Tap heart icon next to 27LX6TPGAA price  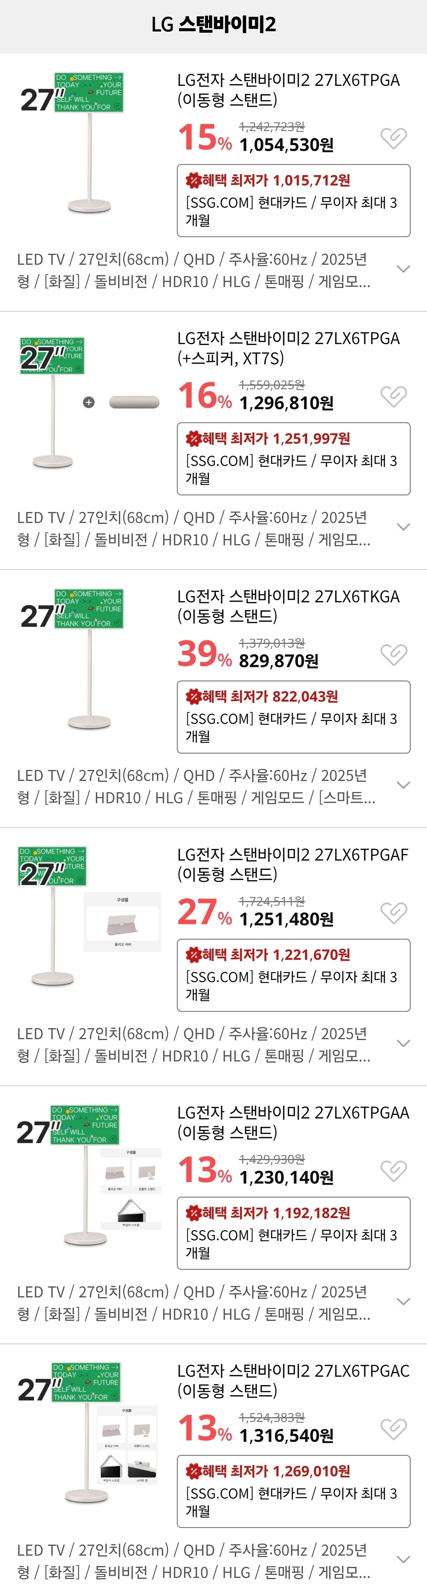point(393,1171)
